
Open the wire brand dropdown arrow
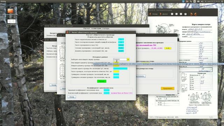click(128, 59)
